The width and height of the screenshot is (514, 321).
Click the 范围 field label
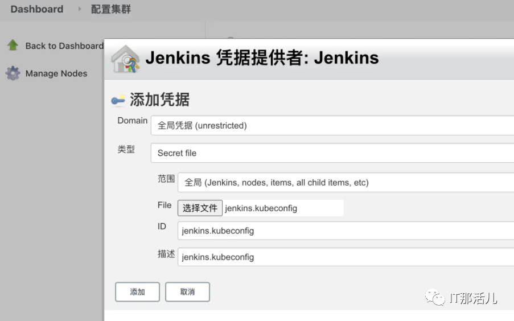point(166,179)
